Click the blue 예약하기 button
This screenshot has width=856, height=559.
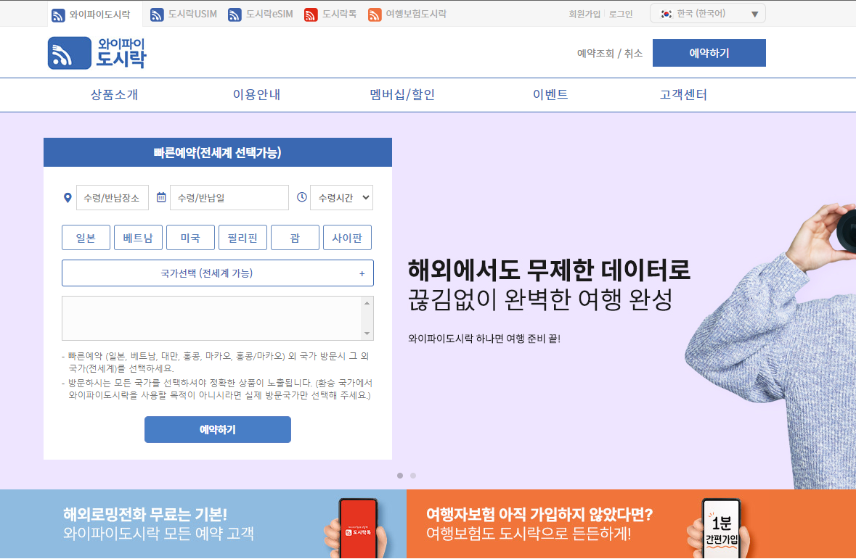click(217, 429)
